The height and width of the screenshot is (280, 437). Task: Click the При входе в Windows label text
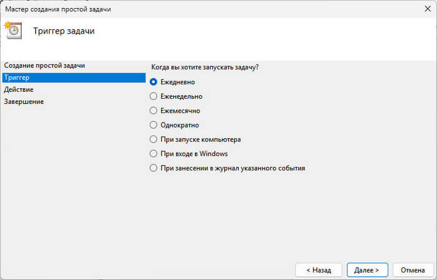[x=194, y=154]
